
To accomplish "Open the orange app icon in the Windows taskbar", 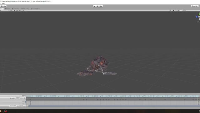I will [1, 111].
